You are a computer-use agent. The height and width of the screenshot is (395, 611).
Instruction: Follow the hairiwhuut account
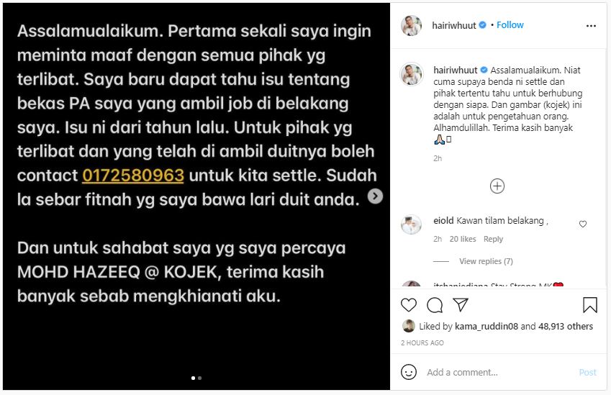pyautogui.click(x=510, y=25)
